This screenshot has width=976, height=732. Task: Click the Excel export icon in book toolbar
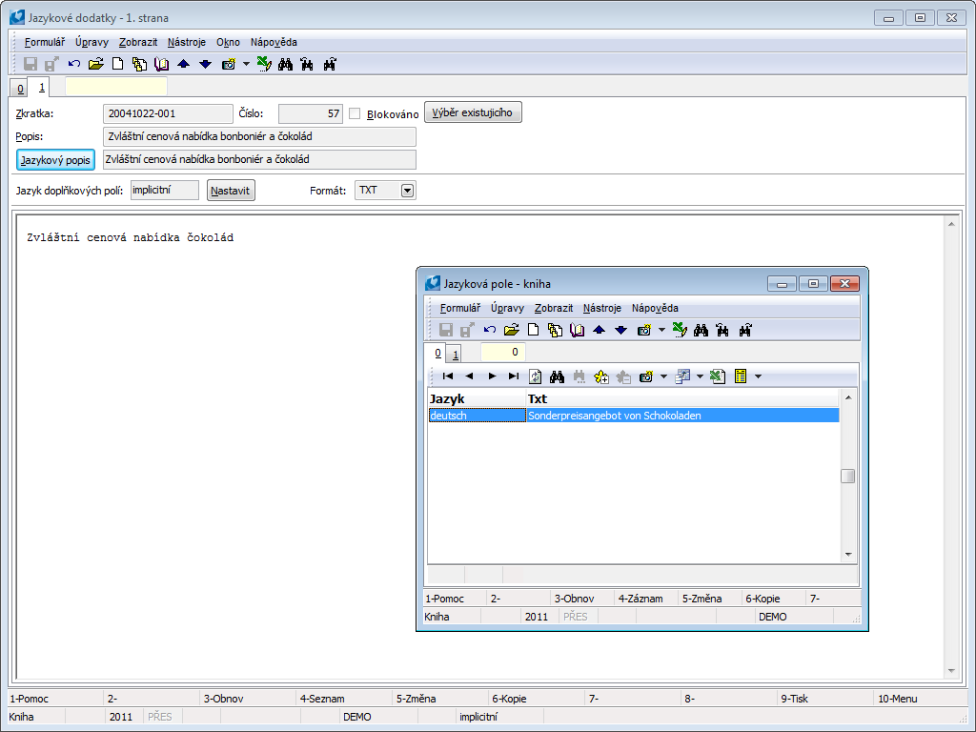click(x=717, y=376)
